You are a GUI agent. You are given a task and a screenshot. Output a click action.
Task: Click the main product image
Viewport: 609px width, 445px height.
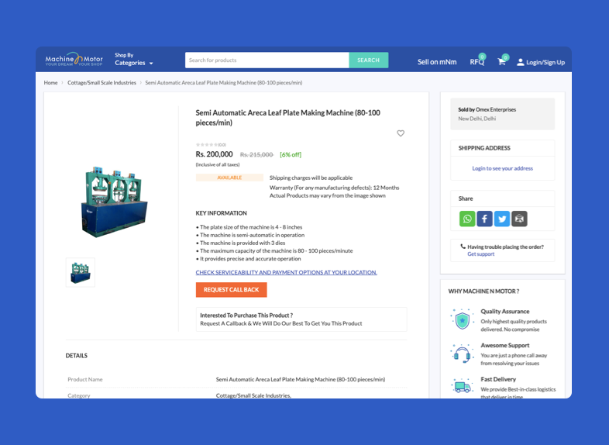point(114,201)
